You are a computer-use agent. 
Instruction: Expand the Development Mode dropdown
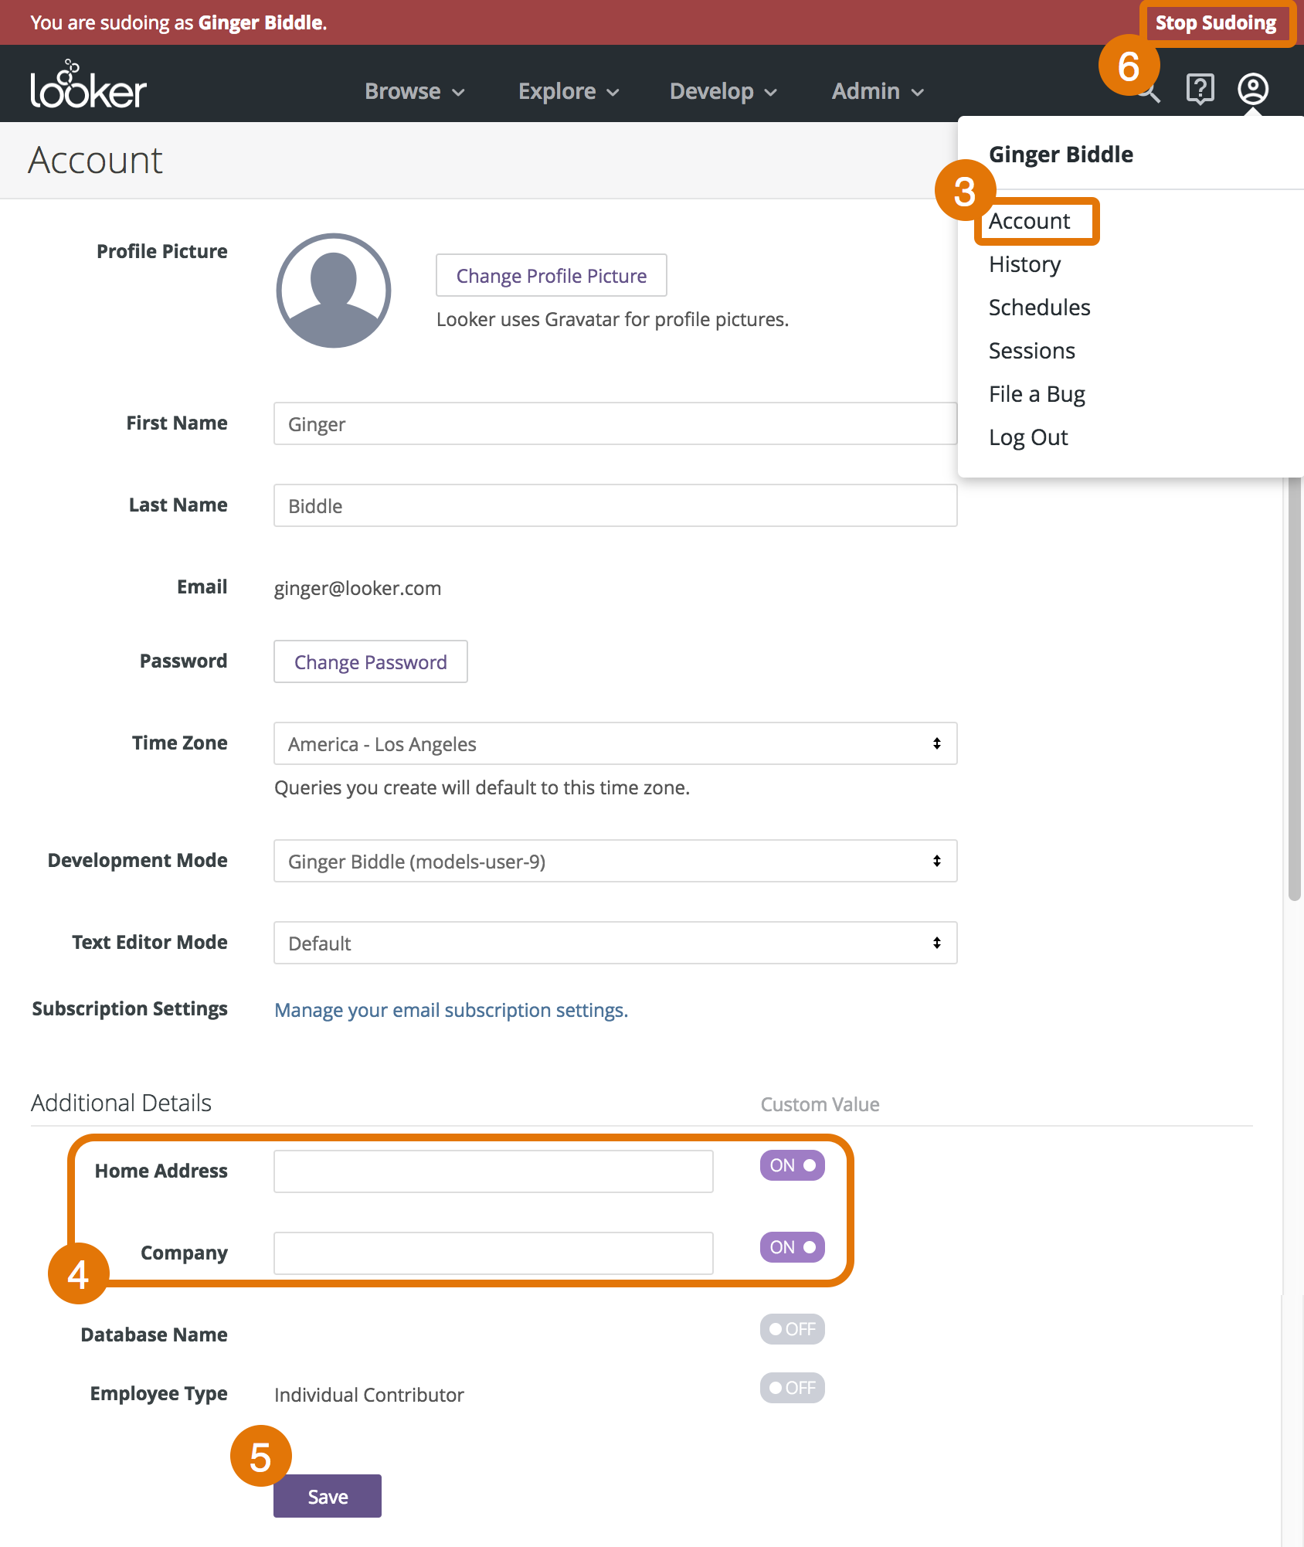pyautogui.click(x=615, y=861)
